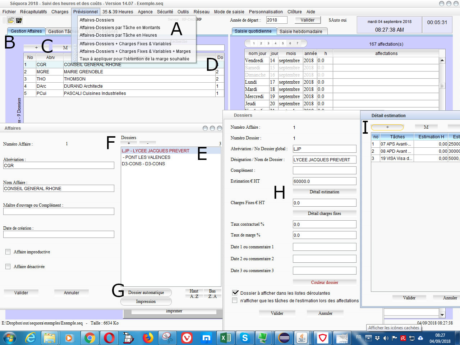Open Excel from the taskbar
Viewport: 460px width, 345px height.
click(x=226, y=338)
